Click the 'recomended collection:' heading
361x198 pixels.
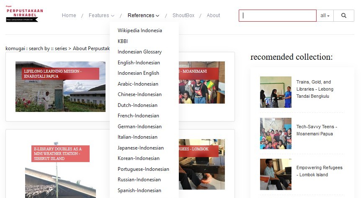tap(291, 57)
